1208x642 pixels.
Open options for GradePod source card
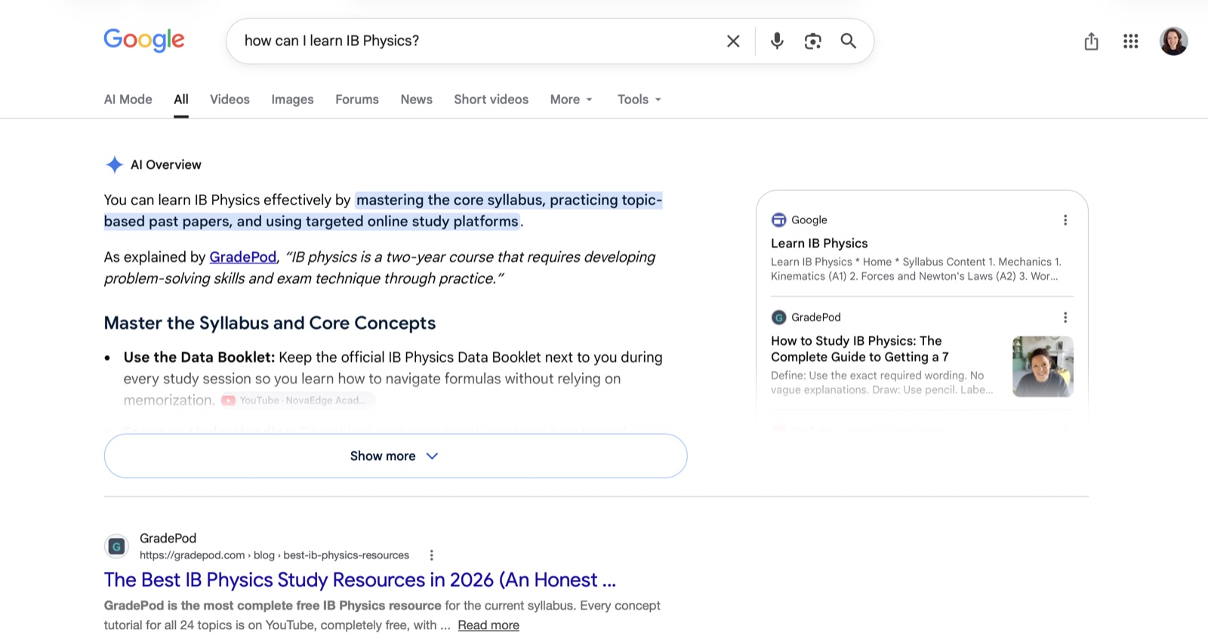[1065, 318]
